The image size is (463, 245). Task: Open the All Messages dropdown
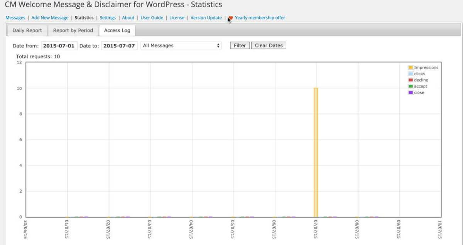181,45
